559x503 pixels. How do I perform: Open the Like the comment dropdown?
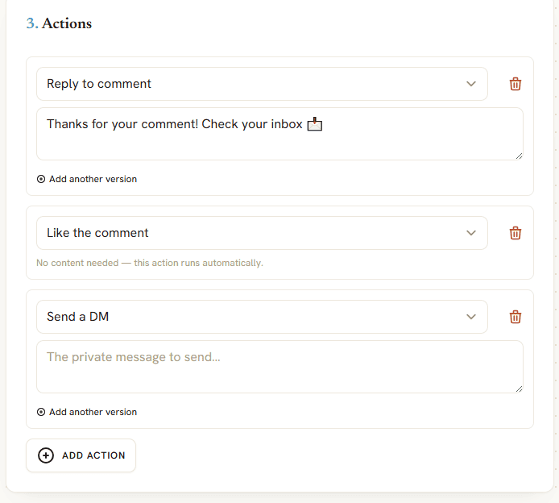(x=262, y=233)
